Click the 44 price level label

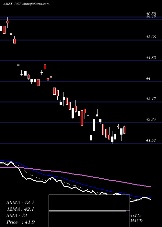pyautogui.click(x=148, y=78)
